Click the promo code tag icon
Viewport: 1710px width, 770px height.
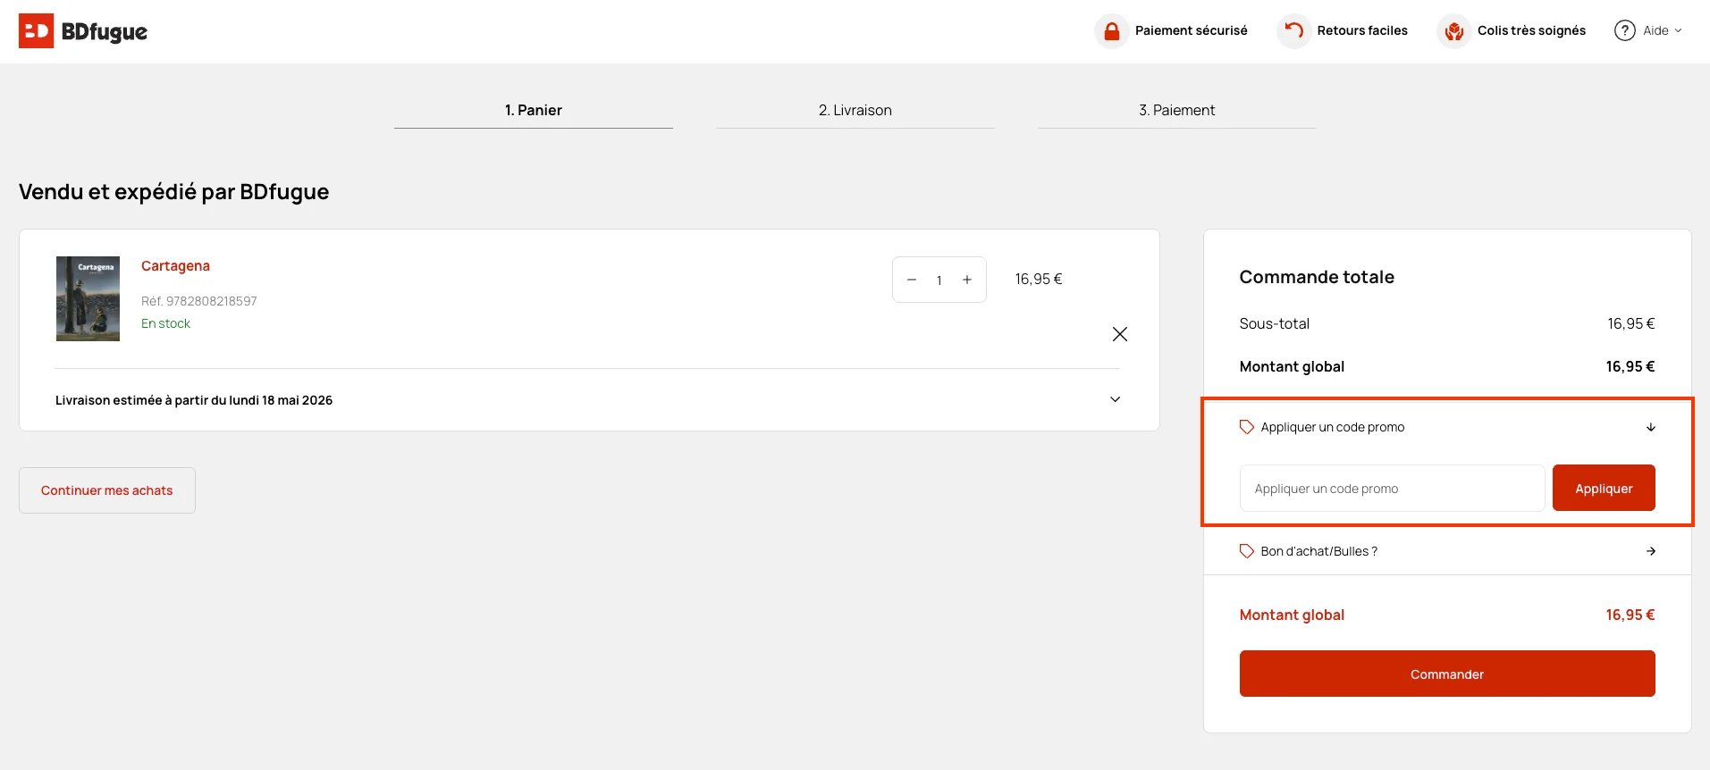click(1247, 427)
